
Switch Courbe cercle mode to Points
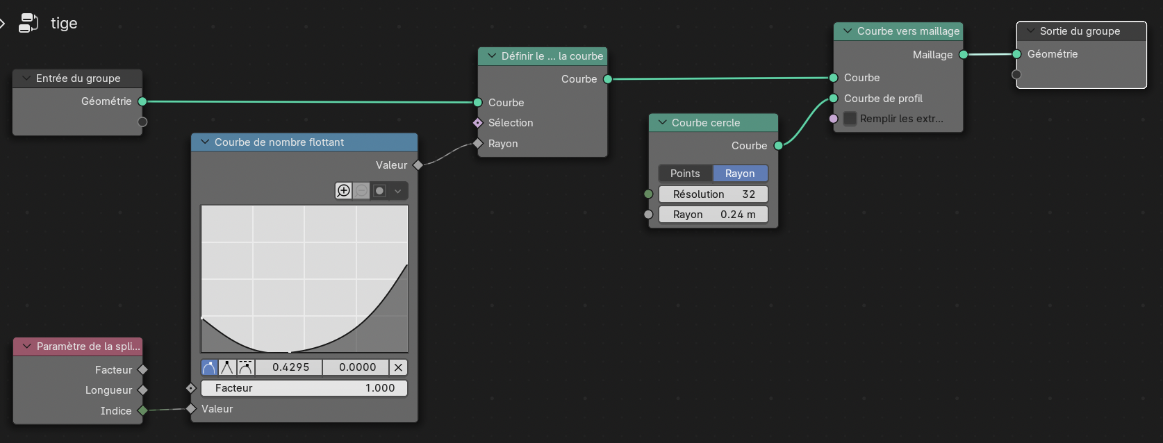[685, 174]
